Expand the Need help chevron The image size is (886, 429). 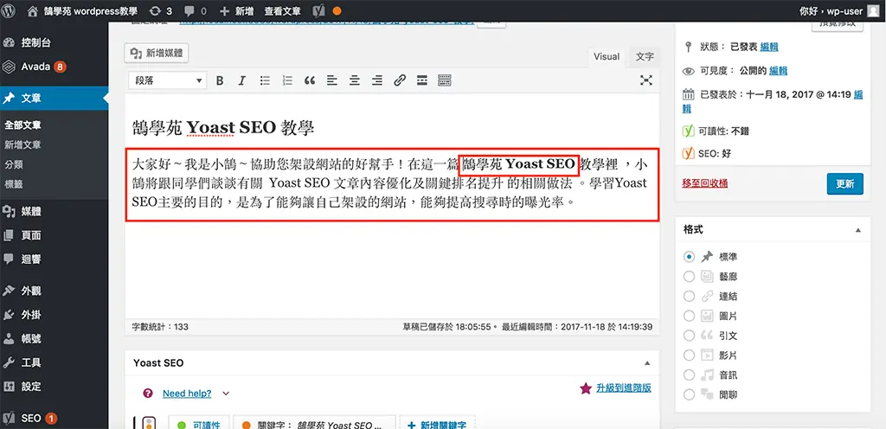pyautogui.click(x=226, y=394)
